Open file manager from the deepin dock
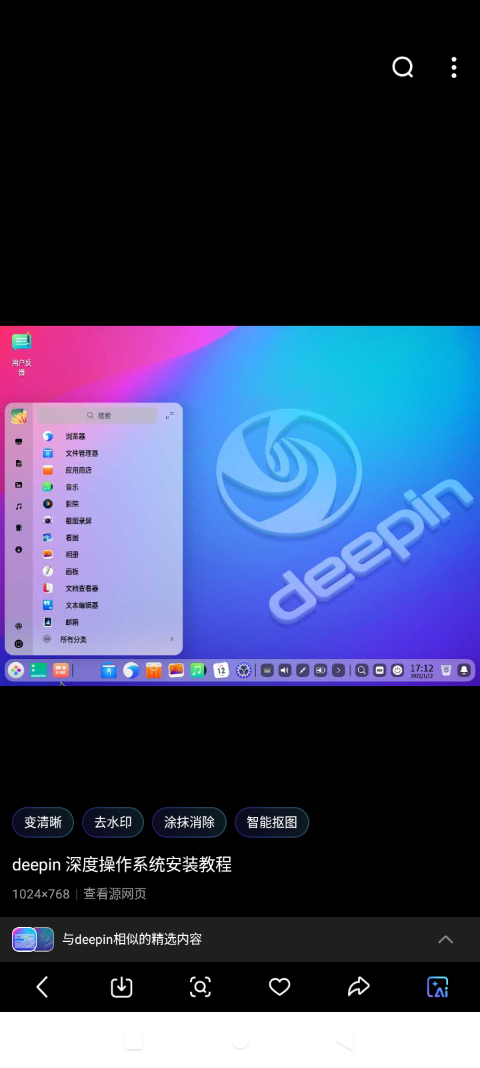This screenshot has width=480, height=1068. [109, 670]
